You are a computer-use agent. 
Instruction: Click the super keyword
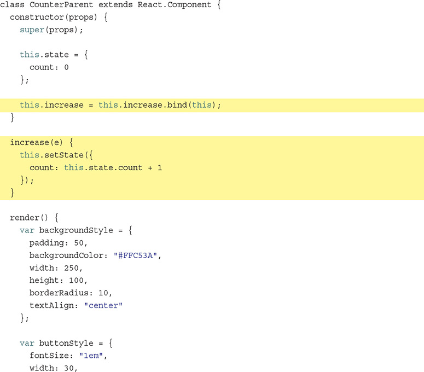point(32,30)
